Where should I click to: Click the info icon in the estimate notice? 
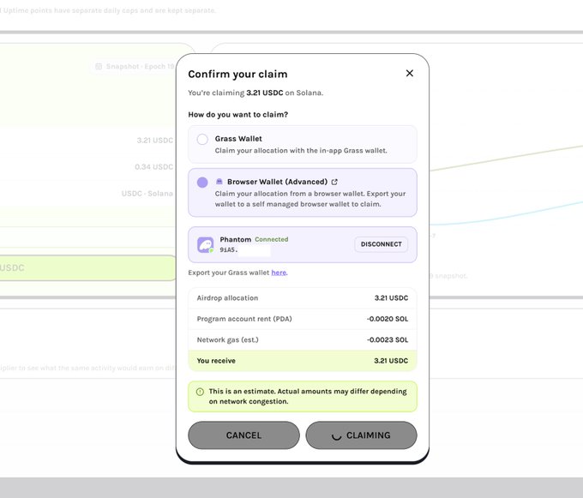pyautogui.click(x=200, y=392)
